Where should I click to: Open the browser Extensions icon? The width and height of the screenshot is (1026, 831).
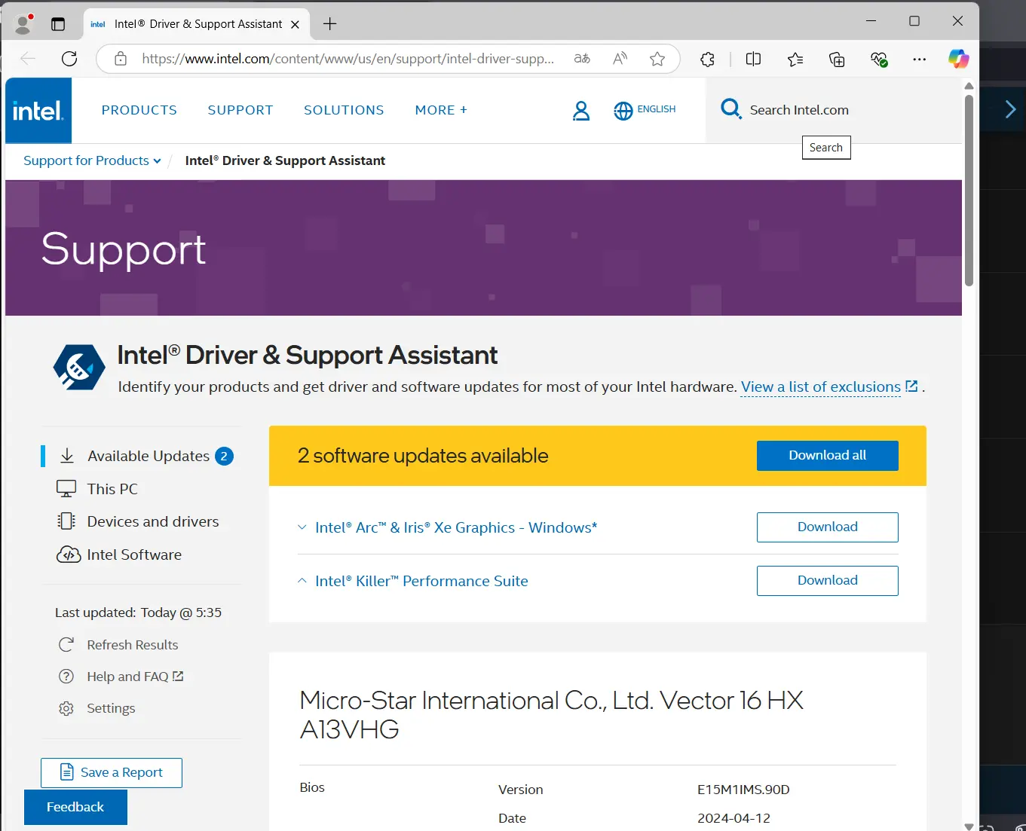coord(707,59)
